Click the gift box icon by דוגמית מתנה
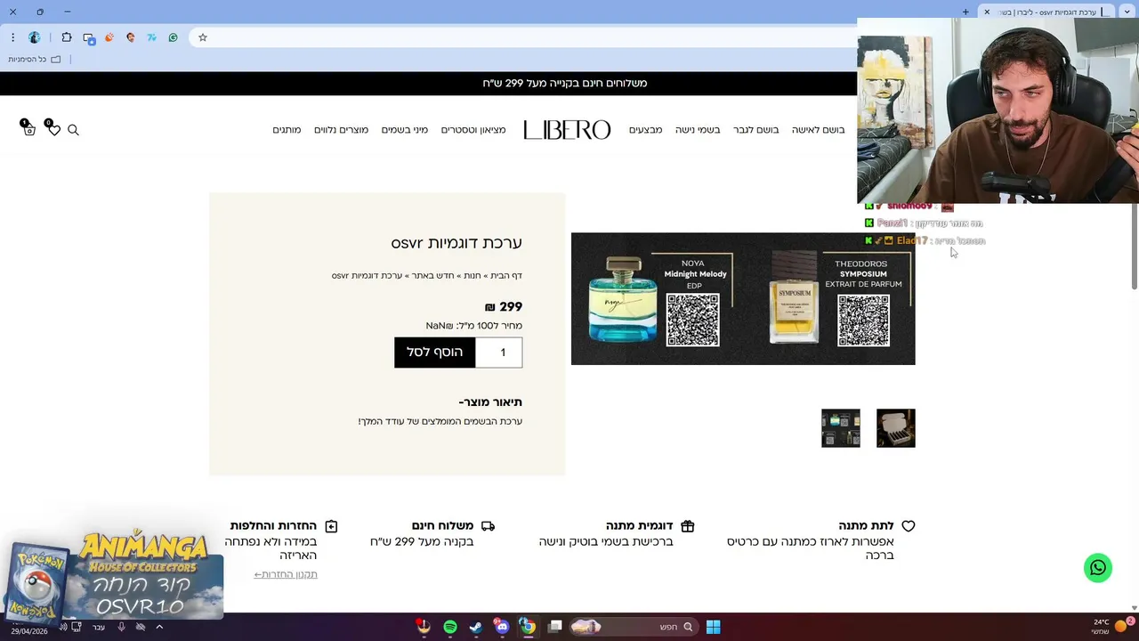 687,526
